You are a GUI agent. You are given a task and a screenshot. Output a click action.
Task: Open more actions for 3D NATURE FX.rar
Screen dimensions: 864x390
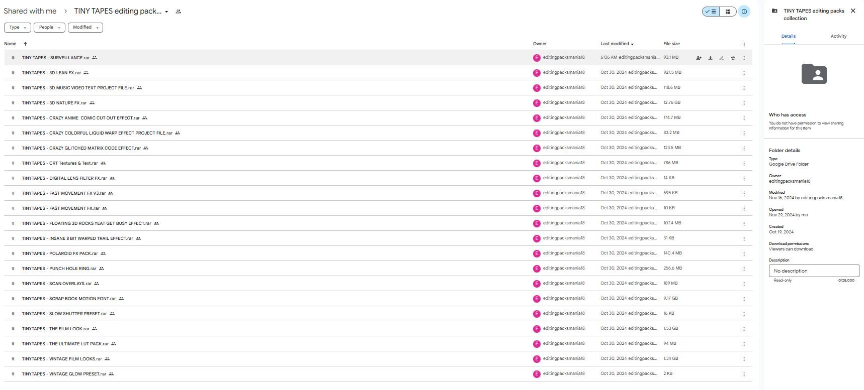[x=744, y=103]
